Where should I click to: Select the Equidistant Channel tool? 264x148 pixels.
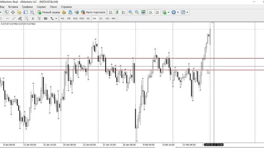click(x=20, y=18)
